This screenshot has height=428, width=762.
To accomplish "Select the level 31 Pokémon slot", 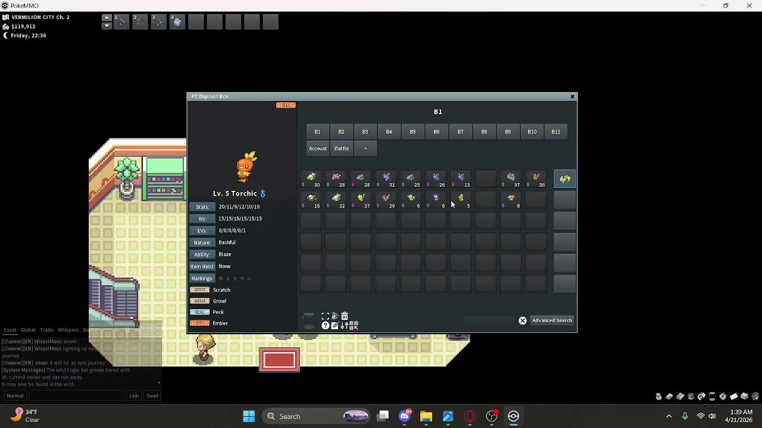I will click(x=386, y=180).
